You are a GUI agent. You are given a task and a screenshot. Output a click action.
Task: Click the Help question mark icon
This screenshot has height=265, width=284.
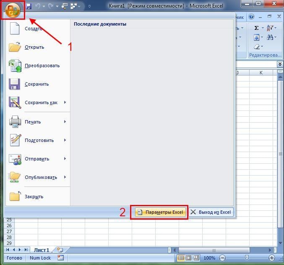point(251,17)
